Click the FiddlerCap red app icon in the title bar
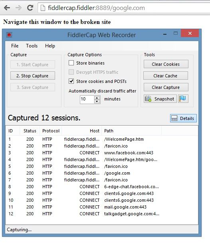Image resolution: width=210 pixels, height=246 pixels. (x=9, y=35)
